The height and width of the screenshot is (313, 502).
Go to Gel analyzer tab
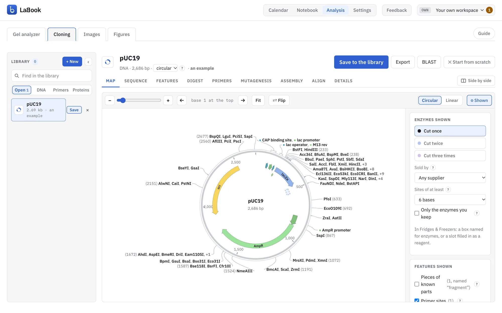26,34
